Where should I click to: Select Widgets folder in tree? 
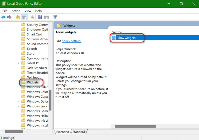coord(33,82)
